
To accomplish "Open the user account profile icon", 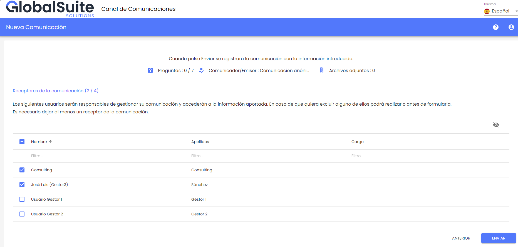I will click(x=511, y=27).
